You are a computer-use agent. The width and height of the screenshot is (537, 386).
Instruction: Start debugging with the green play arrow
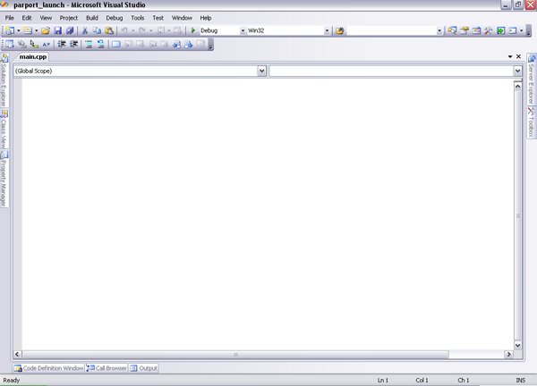tap(192, 30)
